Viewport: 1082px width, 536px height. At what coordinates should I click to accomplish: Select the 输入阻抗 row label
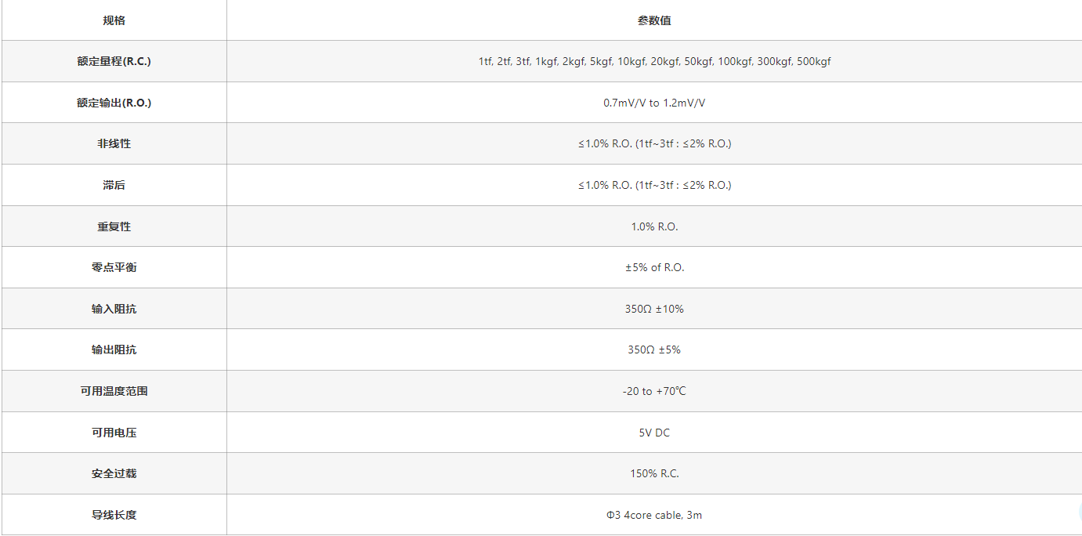click(x=114, y=309)
